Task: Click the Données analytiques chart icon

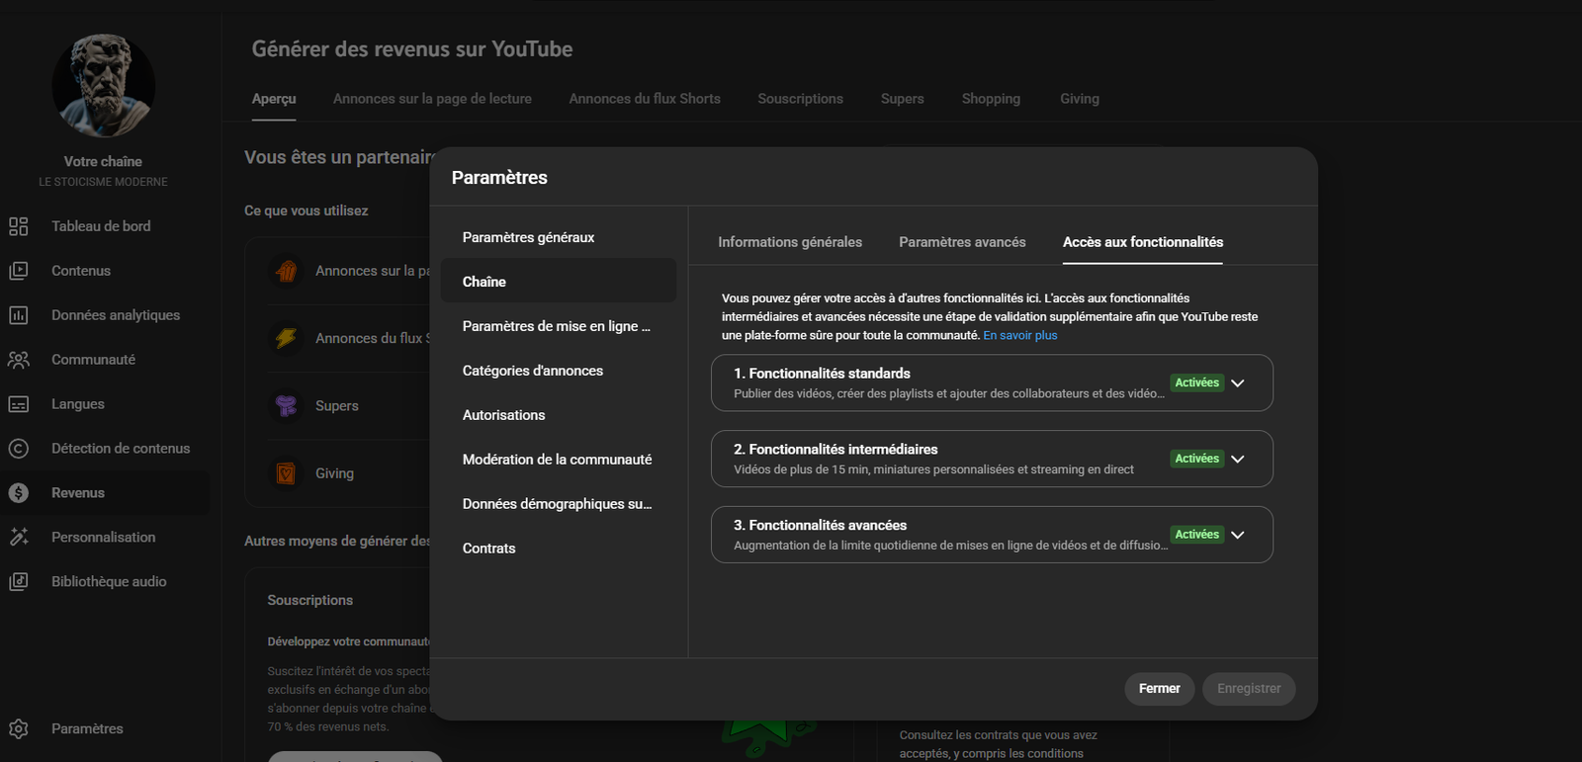Action: 19,315
